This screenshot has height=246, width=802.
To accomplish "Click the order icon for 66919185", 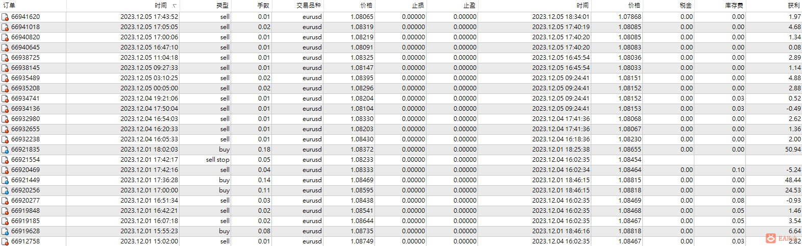I will (5, 221).
